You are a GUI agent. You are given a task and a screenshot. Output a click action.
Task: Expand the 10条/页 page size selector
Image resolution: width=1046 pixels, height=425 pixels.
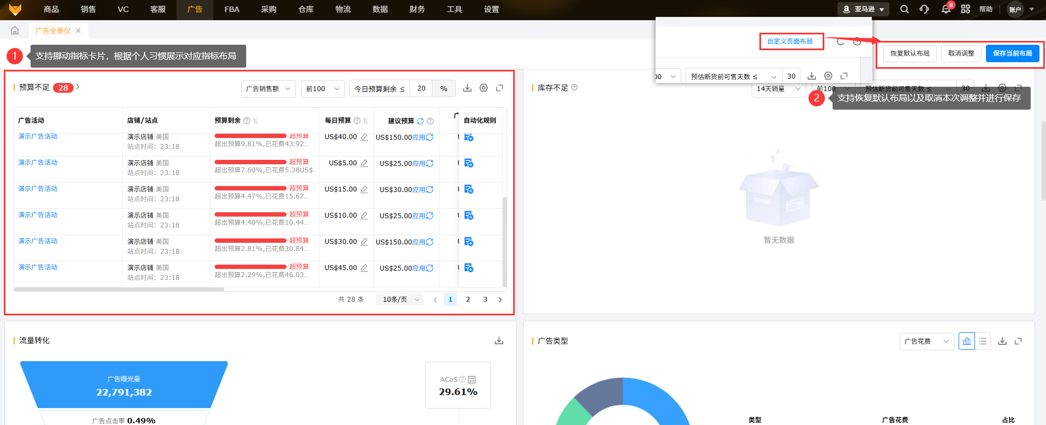pyautogui.click(x=400, y=300)
